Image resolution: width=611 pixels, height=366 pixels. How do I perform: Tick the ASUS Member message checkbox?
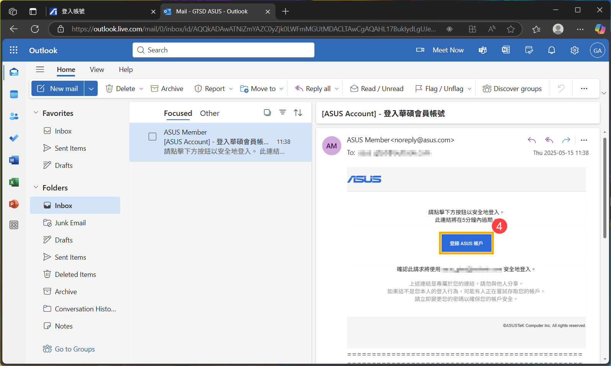coord(152,137)
